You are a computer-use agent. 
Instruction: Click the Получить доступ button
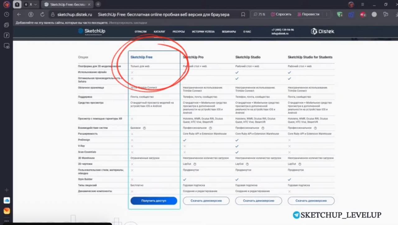[x=154, y=201]
